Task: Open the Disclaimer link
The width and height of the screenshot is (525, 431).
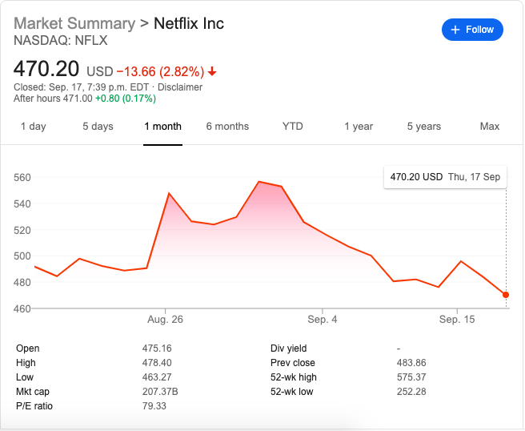Action: click(180, 87)
